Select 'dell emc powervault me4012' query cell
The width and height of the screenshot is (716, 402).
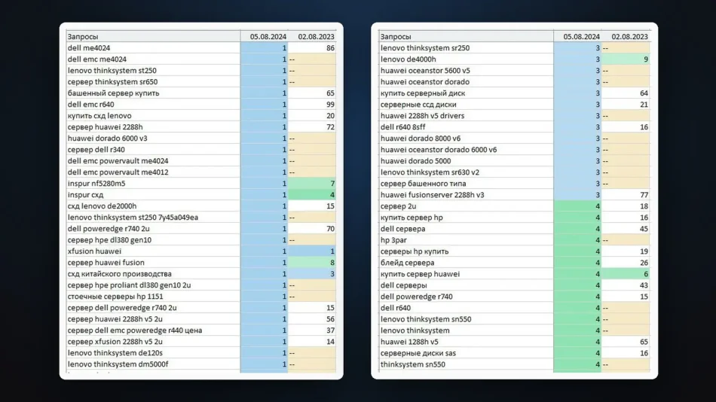[154, 172]
